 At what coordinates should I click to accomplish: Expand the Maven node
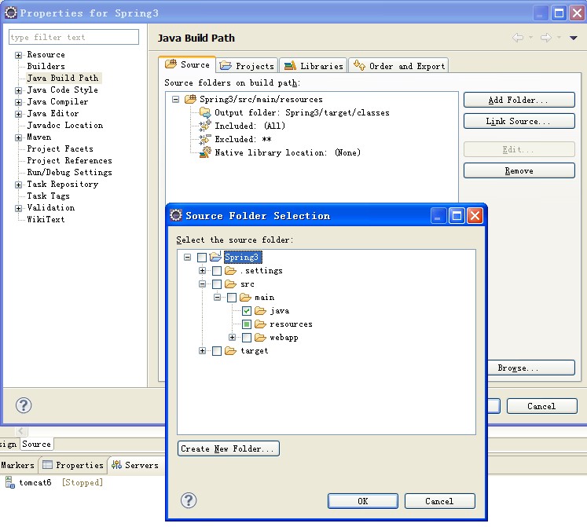18,137
